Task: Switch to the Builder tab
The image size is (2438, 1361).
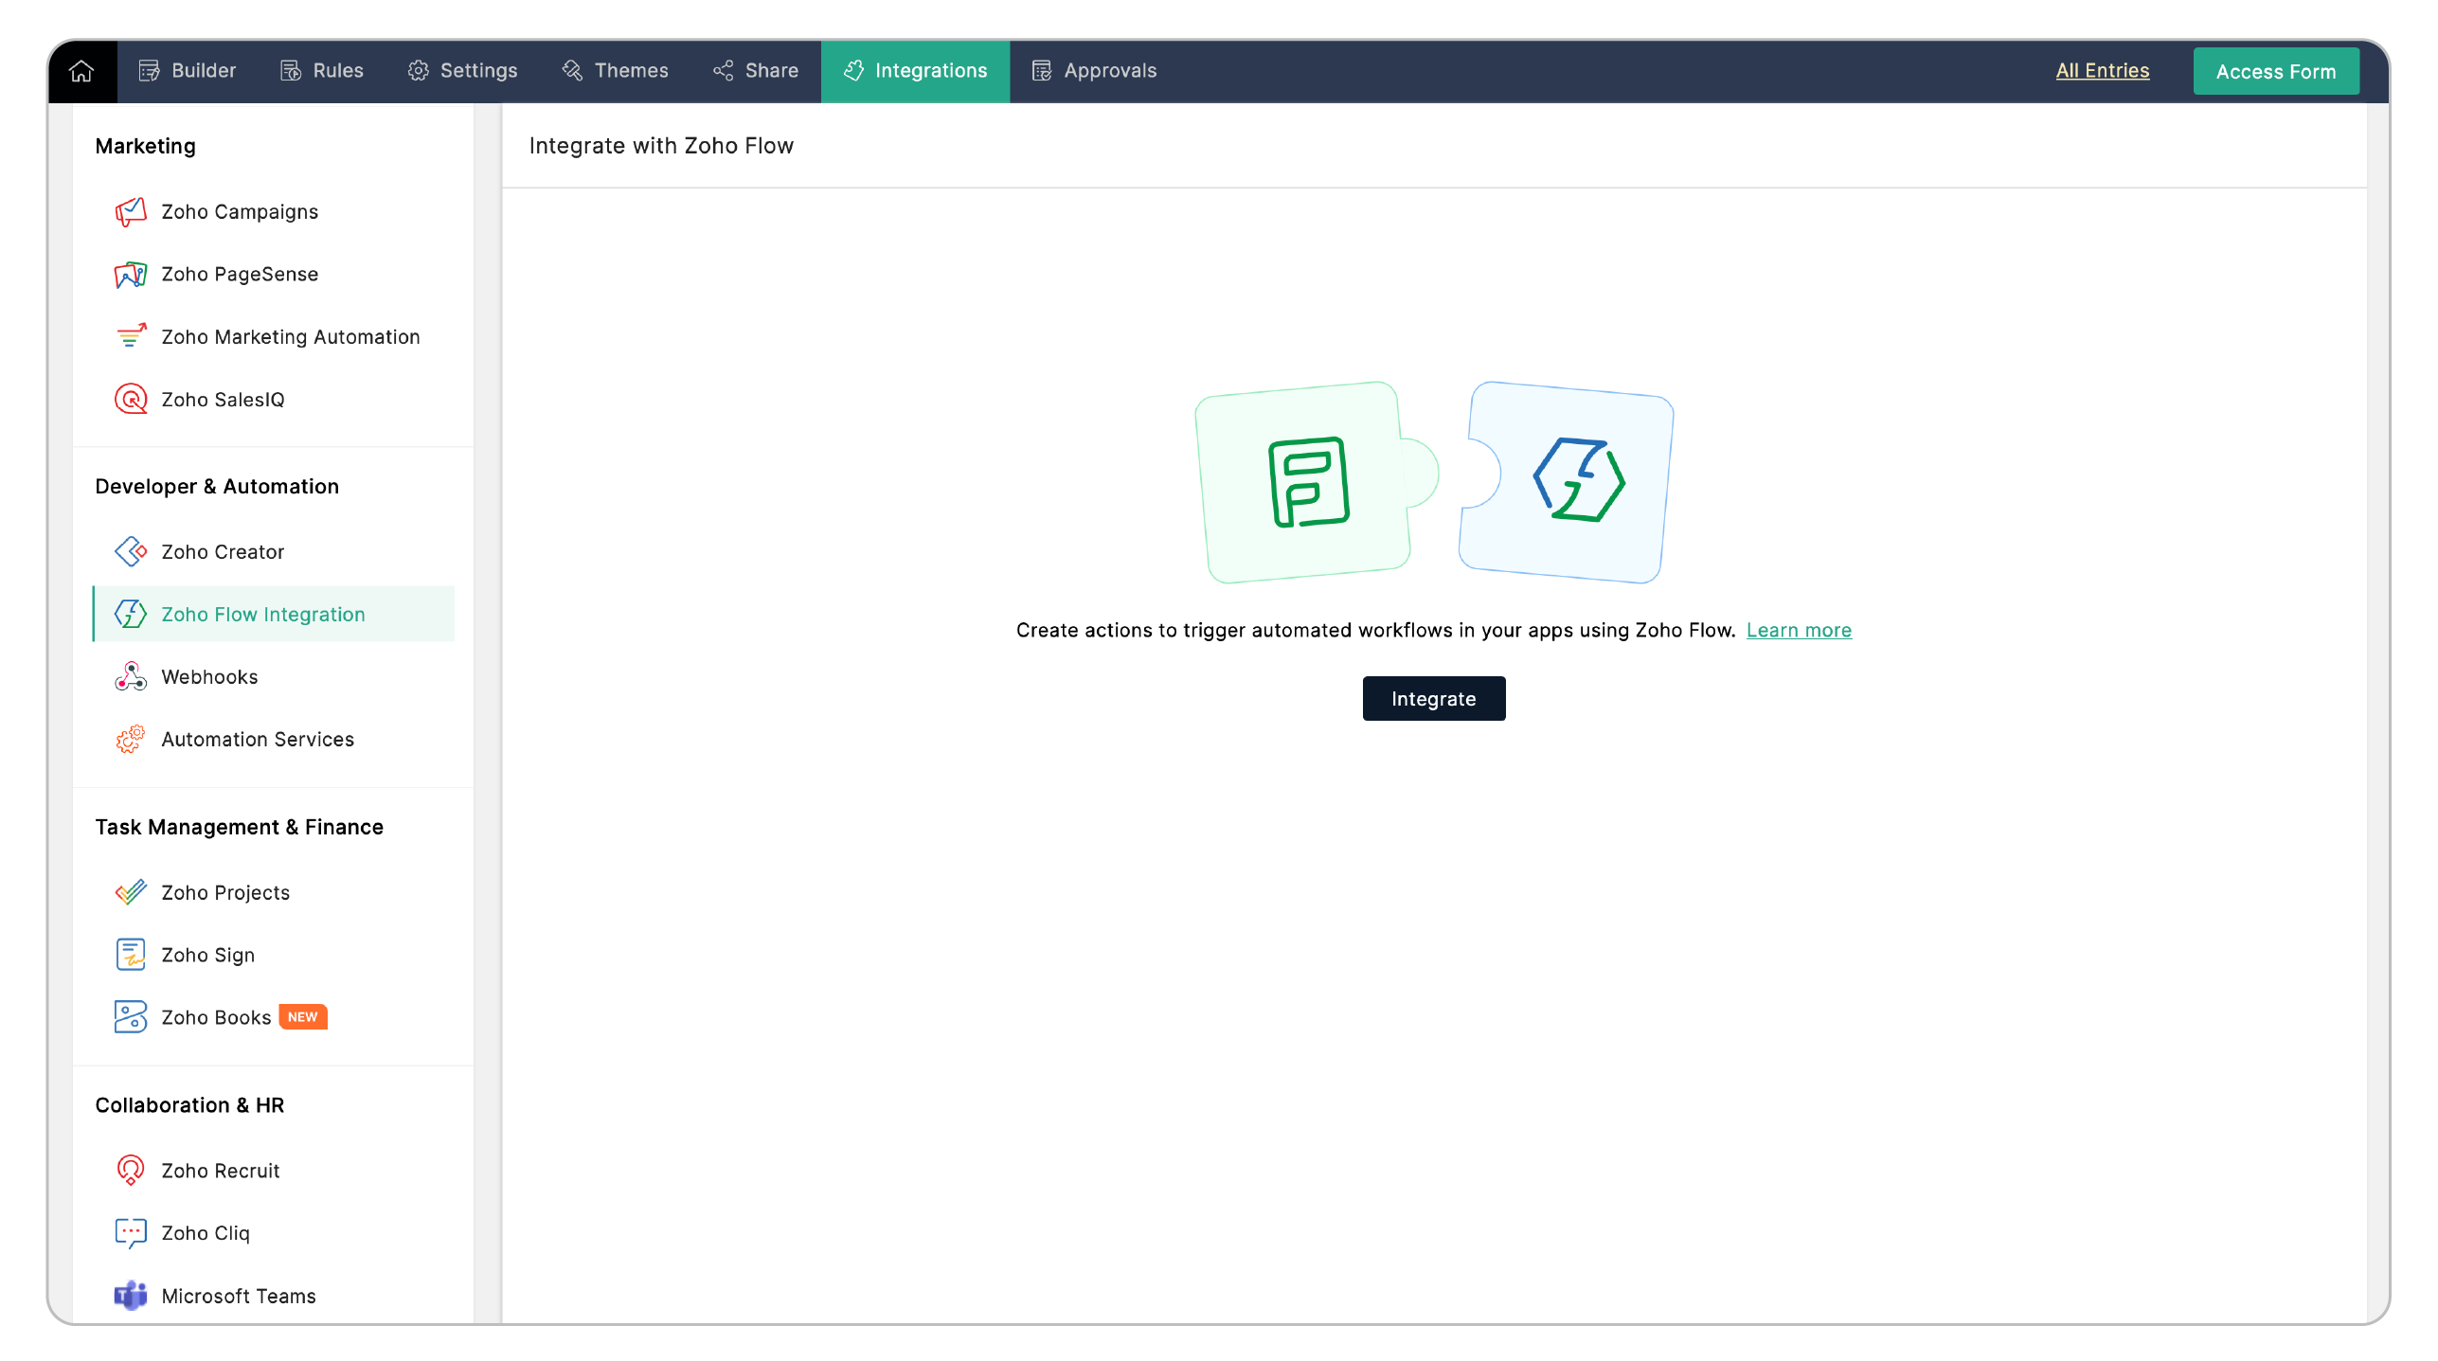Action: (188, 71)
